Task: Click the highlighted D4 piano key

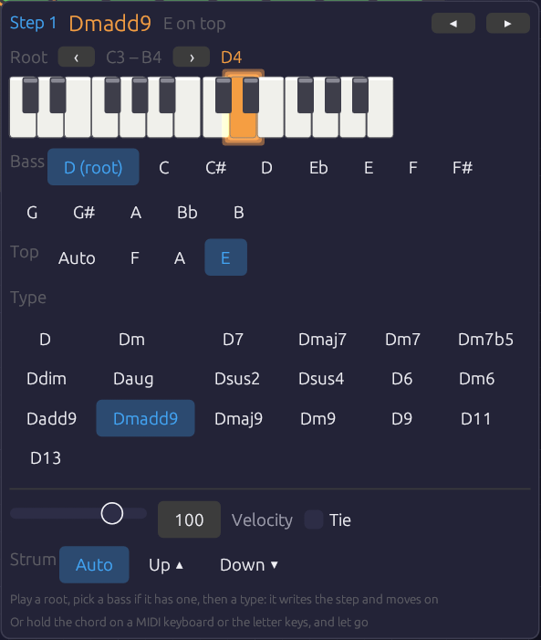Action: click(244, 122)
